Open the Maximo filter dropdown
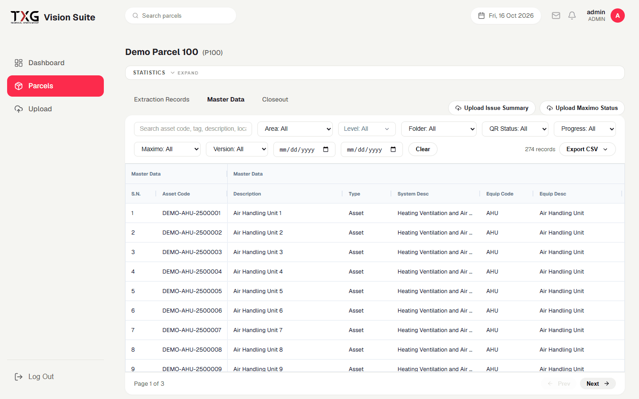 (x=167, y=149)
